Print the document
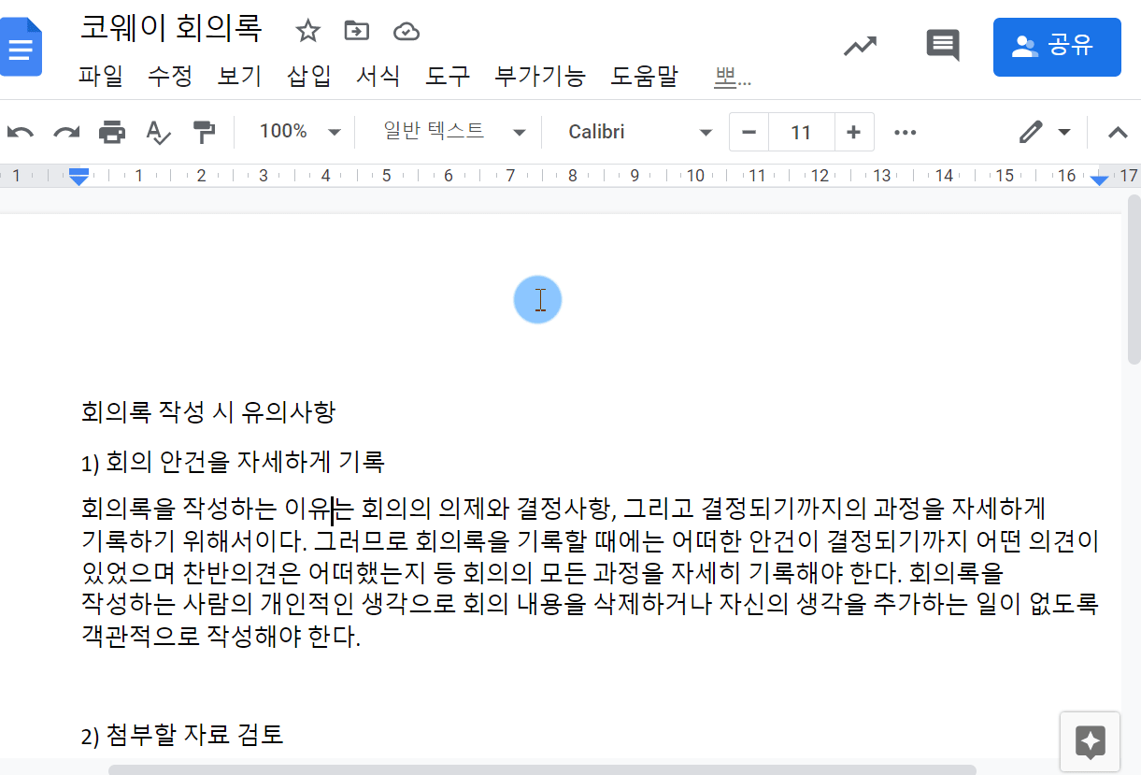Image resolution: width=1141 pixels, height=775 pixels. coord(112,132)
